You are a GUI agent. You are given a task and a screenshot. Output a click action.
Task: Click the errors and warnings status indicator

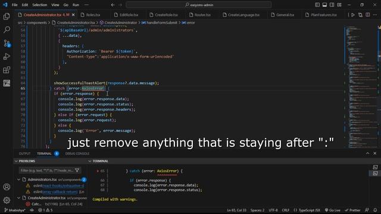coord(45,210)
